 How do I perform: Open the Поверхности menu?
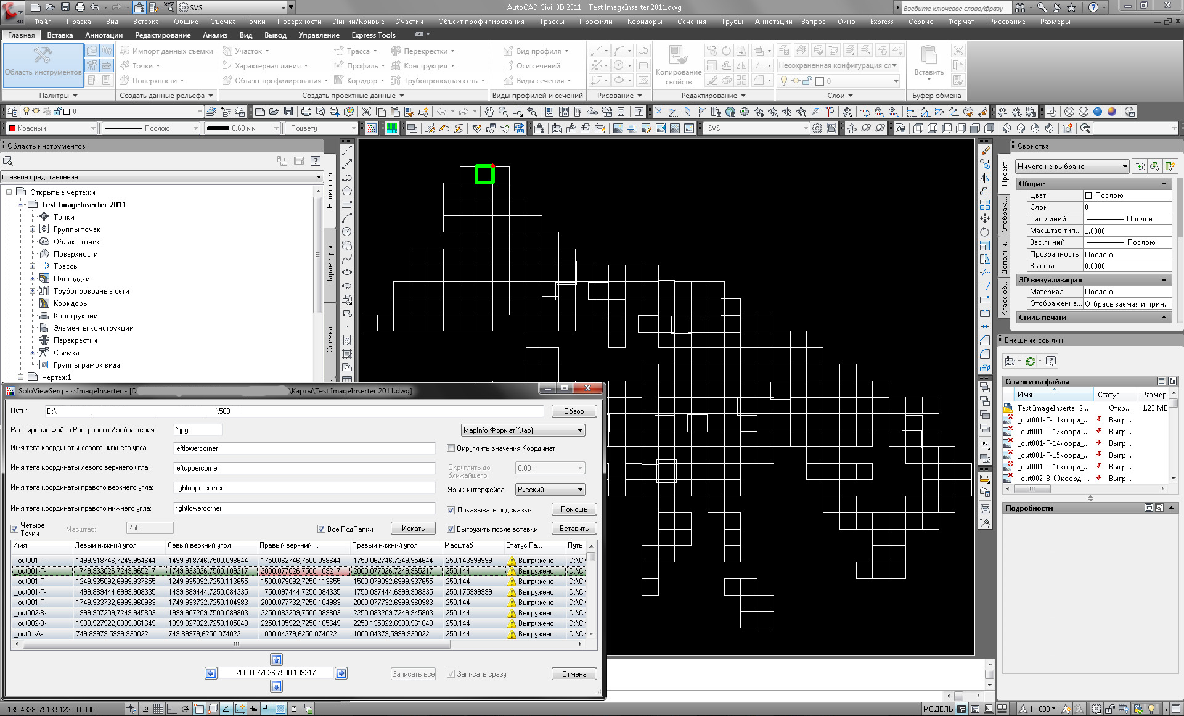point(298,22)
